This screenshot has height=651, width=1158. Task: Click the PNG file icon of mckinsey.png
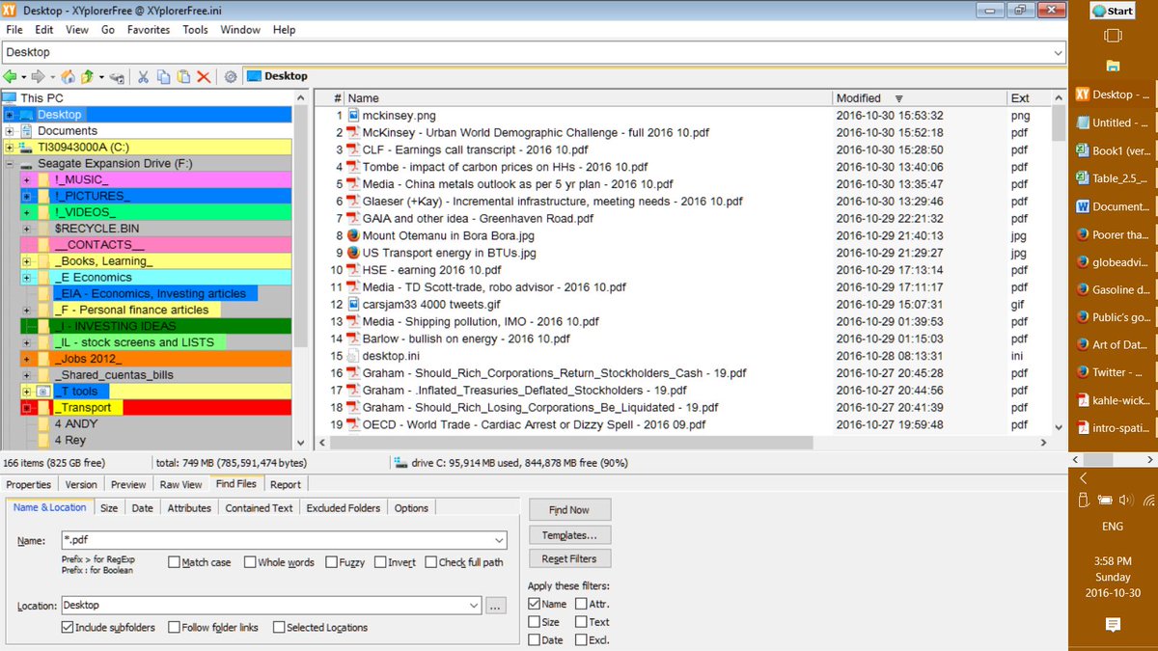click(x=353, y=115)
